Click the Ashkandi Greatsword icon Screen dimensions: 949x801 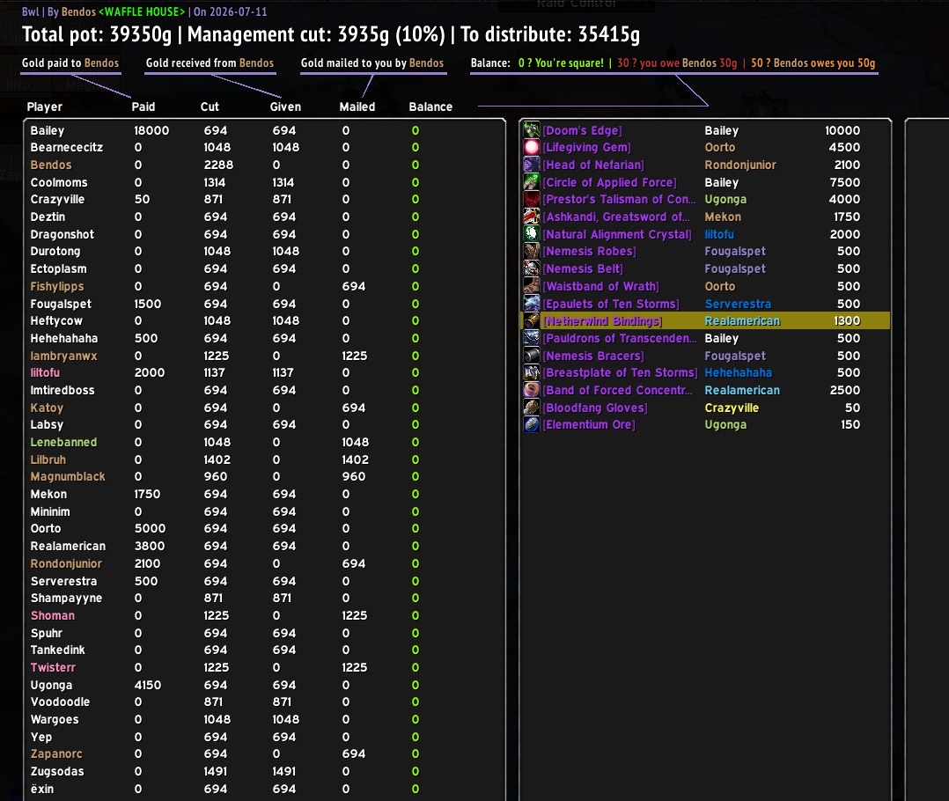pyautogui.click(x=532, y=217)
